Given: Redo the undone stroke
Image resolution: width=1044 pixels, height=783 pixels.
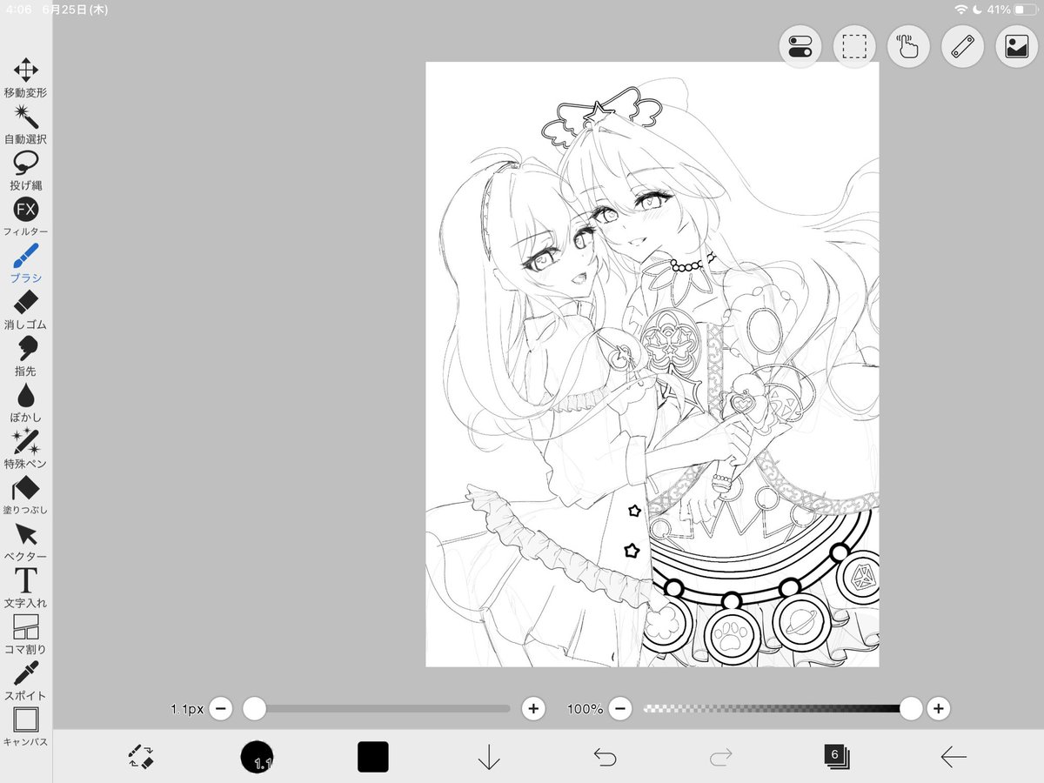Looking at the screenshot, I should [x=721, y=758].
